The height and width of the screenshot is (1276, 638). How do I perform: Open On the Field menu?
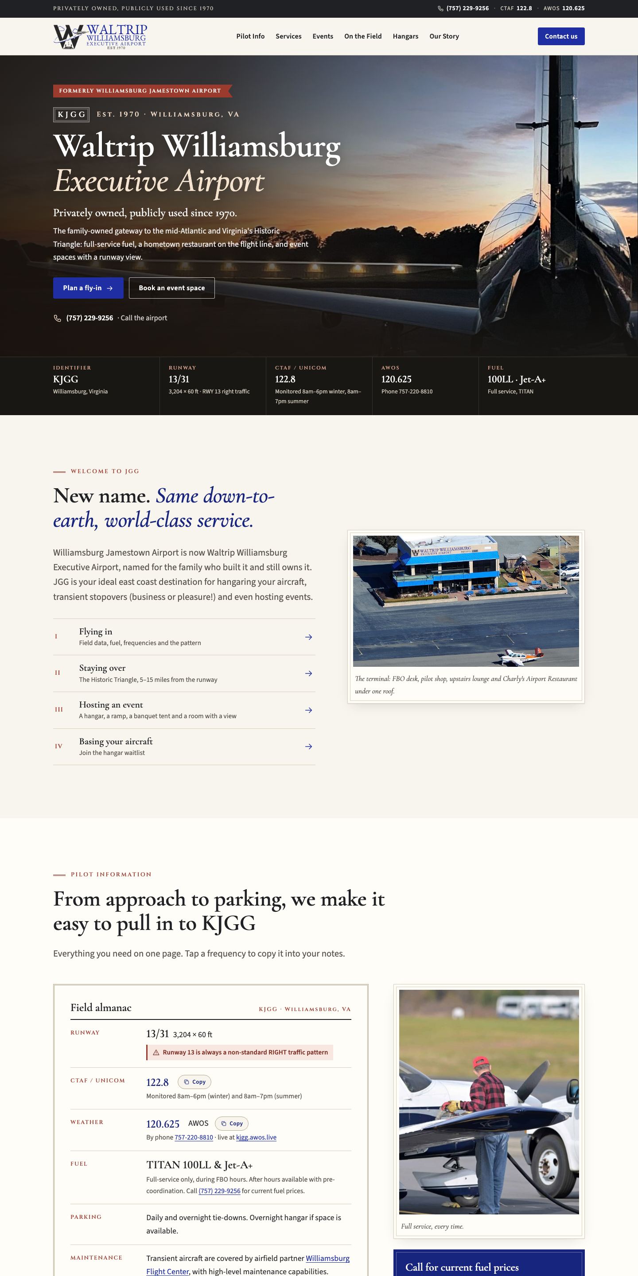[362, 36]
